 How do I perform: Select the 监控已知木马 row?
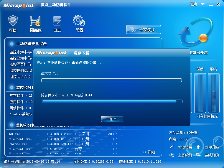[22, 58]
